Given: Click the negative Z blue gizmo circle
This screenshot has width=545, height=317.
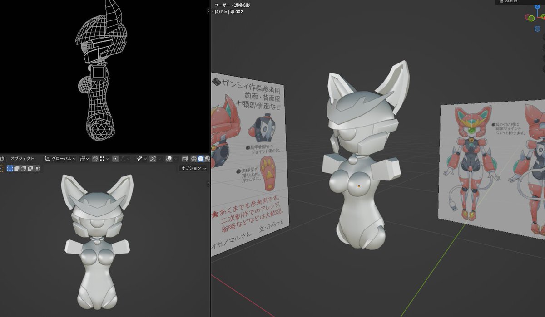Looking at the screenshot, I should [x=537, y=29].
